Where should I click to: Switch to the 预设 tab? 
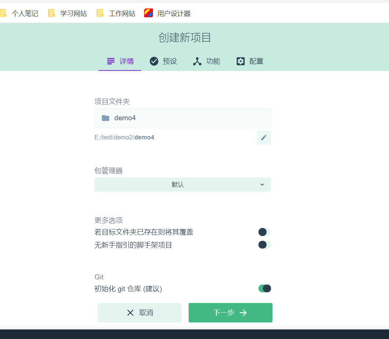click(x=163, y=61)
